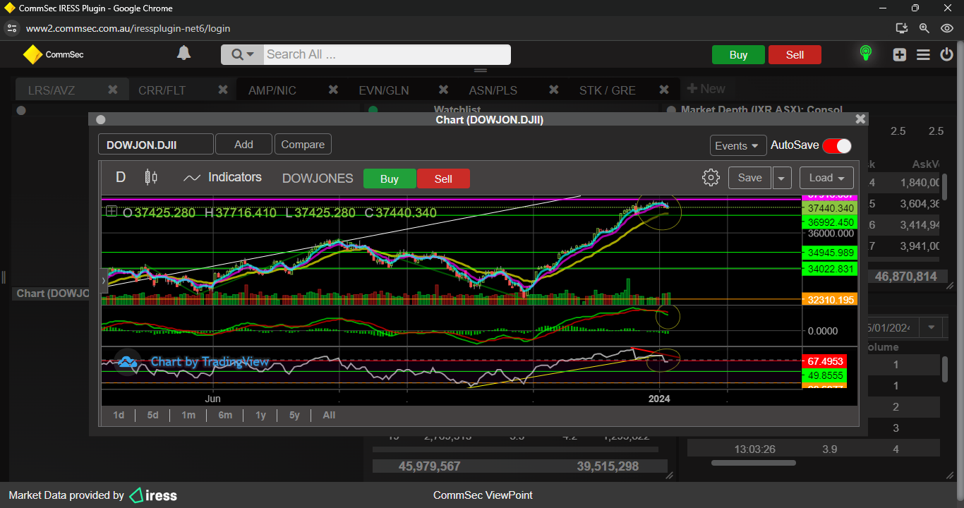
Task: Switch to the AMP/NIC tab
Action: 272,90
